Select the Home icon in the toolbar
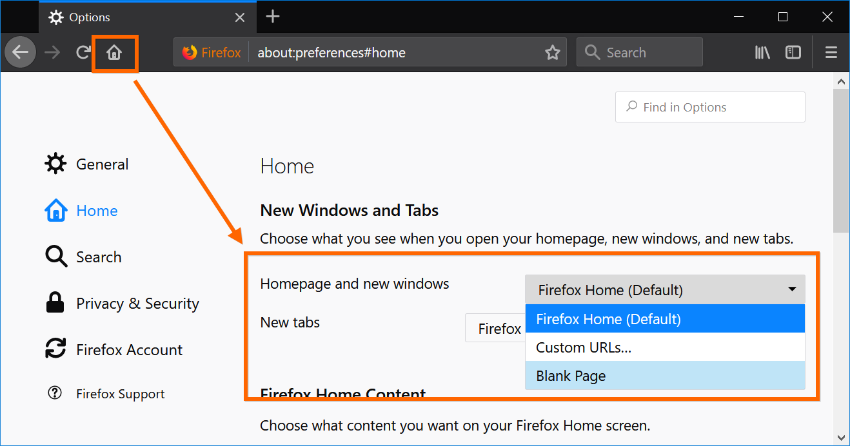850x446 pixels. (x=115, y=52)
